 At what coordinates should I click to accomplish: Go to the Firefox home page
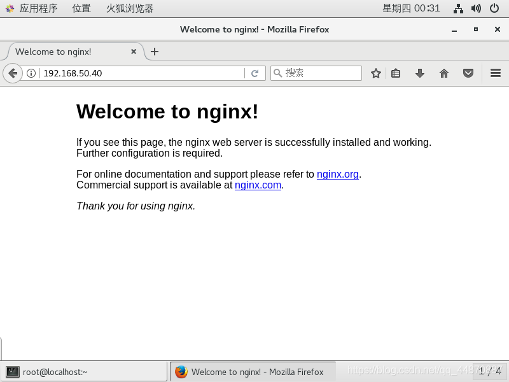(443, 73)
